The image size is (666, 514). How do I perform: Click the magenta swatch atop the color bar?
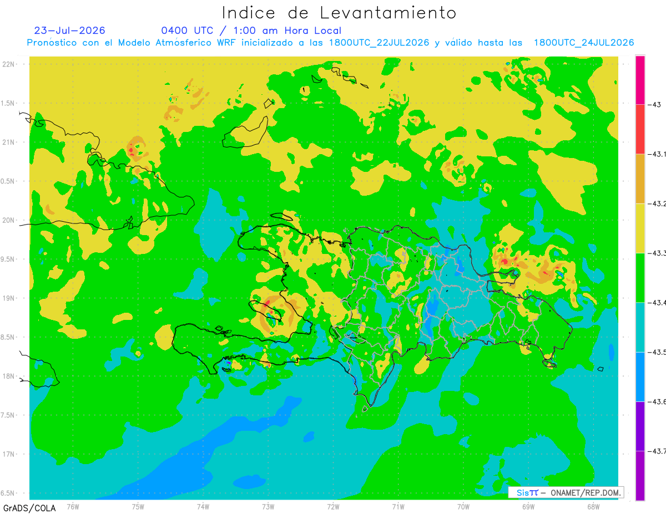640,80
